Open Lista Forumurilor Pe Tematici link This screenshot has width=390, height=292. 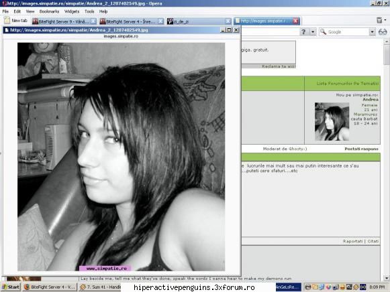[x=348, y=83]
